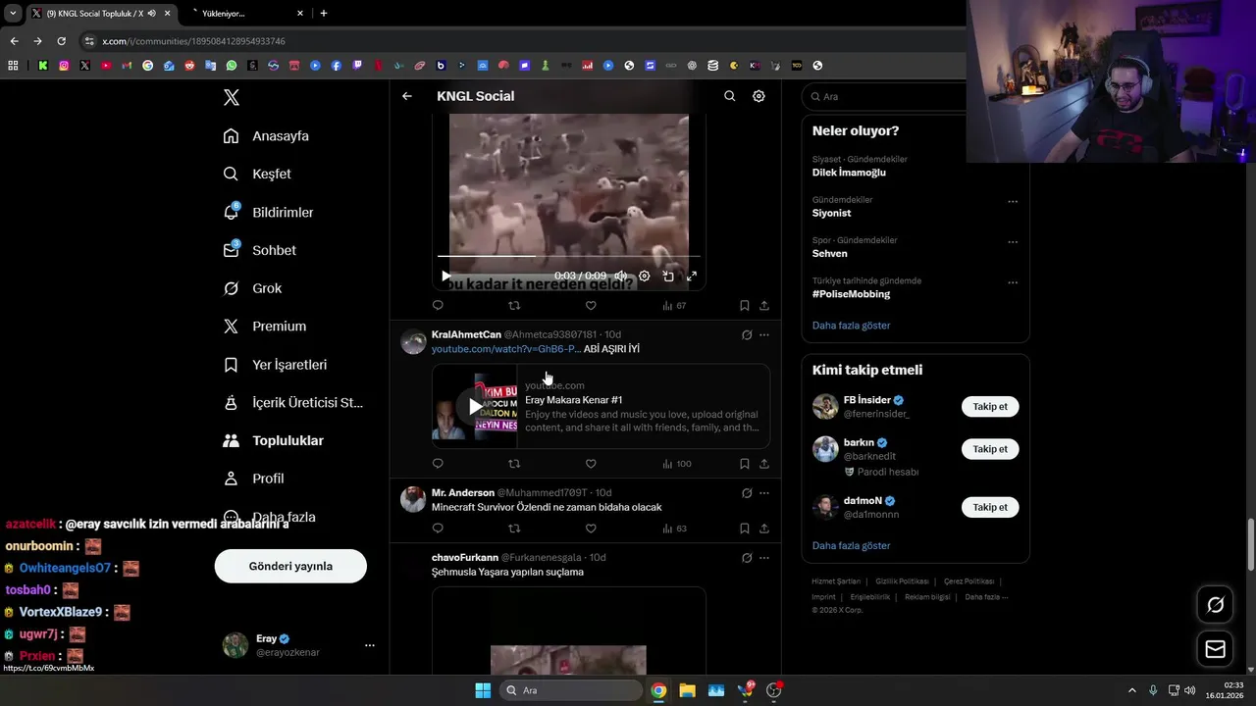Search within KNGL Social community
This screenshot has width=1256, height=706.
(x=729, y=96)
